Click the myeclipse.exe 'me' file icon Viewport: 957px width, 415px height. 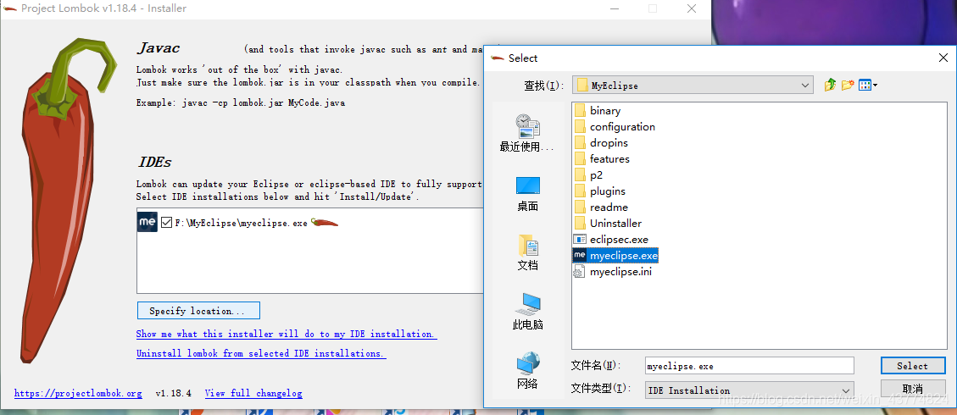point(580,255)
